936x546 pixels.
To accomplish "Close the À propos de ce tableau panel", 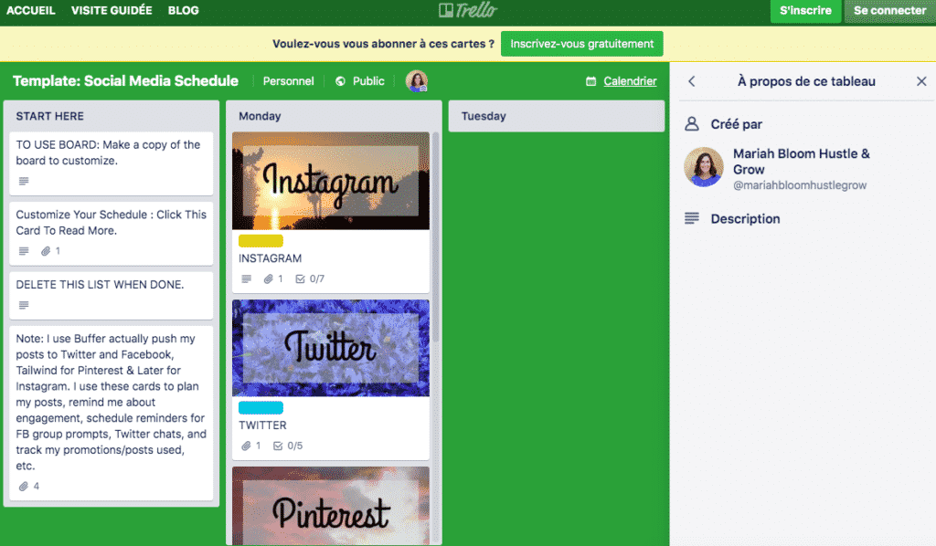I will tap(921, 81).
